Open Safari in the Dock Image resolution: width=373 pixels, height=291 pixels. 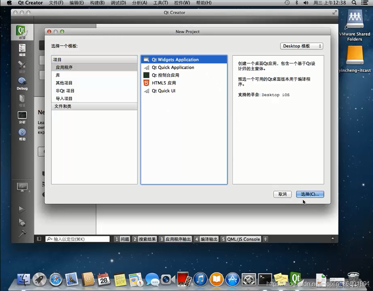56,280
